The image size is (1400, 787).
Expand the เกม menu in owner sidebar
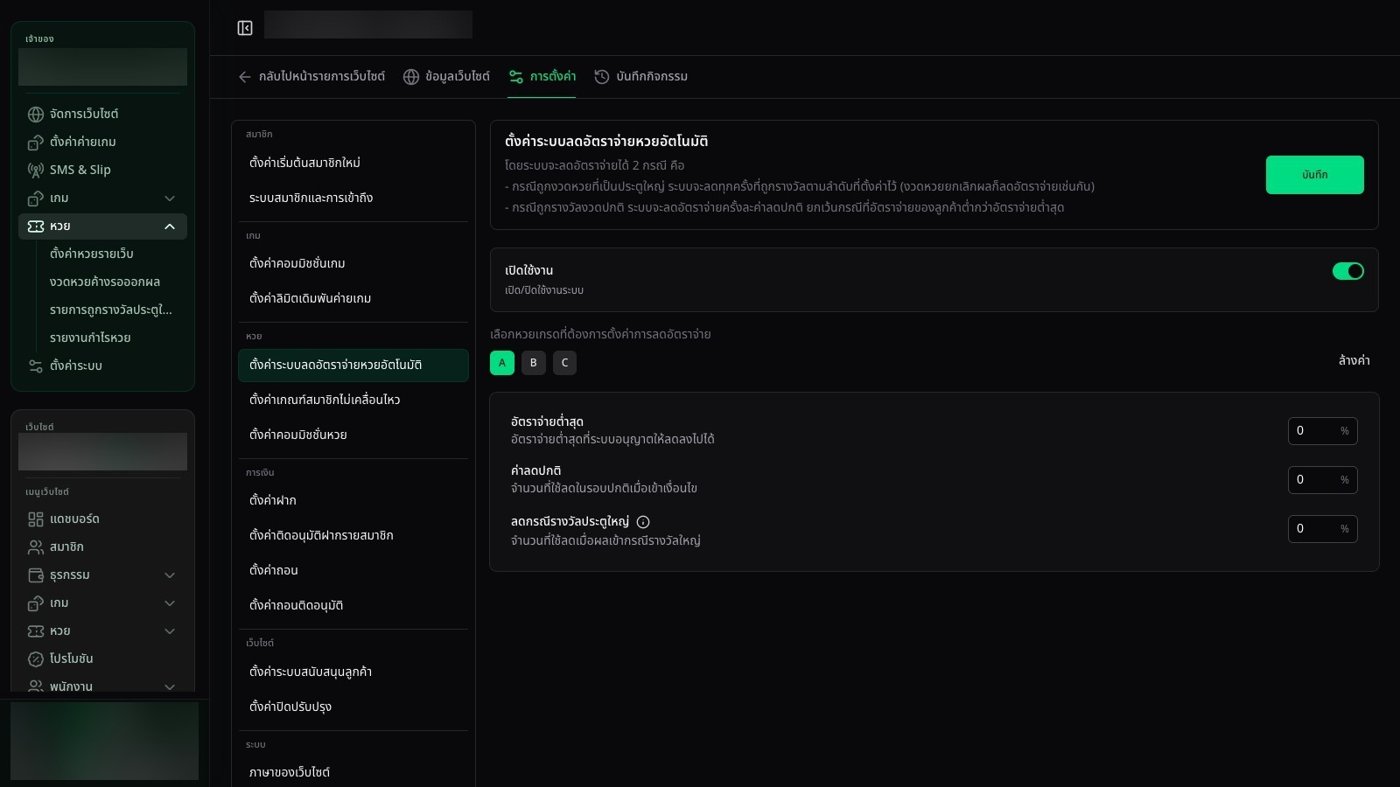(x=170, y=198)
